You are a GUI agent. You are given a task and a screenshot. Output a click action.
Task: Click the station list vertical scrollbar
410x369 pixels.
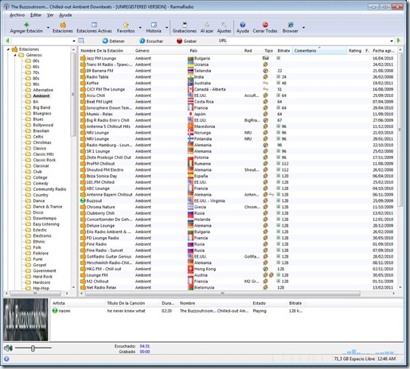pyautogui.click(x=400, y=130)
